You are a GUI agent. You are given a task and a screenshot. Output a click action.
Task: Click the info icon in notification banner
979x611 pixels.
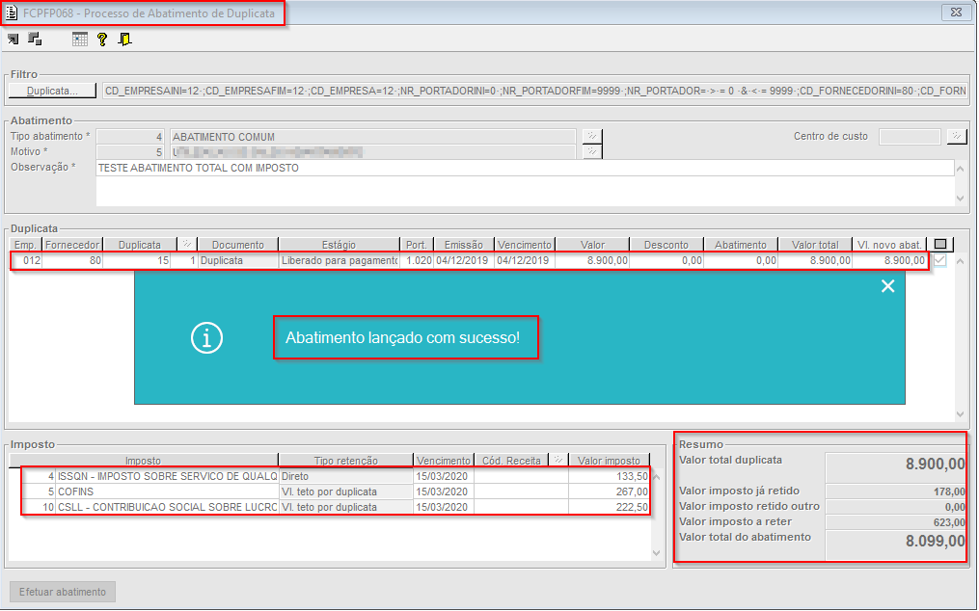[206, 337]
